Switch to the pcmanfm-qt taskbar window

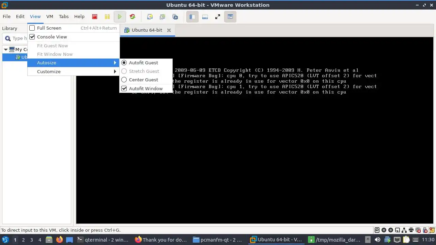click(x=218, y=240)
